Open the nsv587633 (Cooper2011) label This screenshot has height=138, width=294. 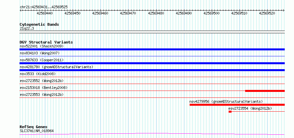coord(42,60)
